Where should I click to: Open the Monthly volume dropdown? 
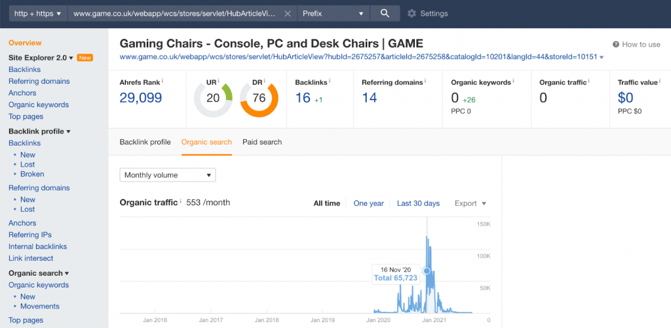click(168, 175)
